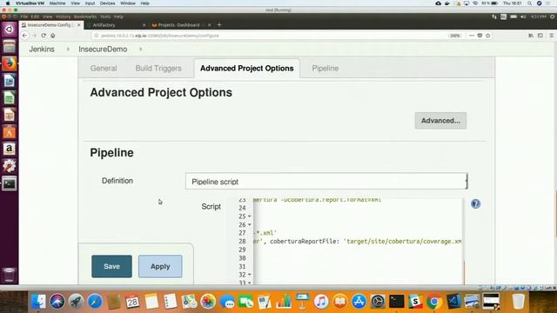Fold code at script line 25
Image resolution: width=557 pixels, height=313 pixels.
click(250, 216)
